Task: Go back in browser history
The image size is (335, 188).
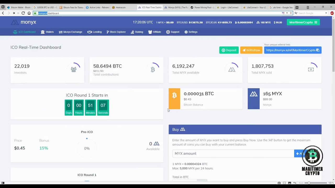Action: tap(3, 13)
